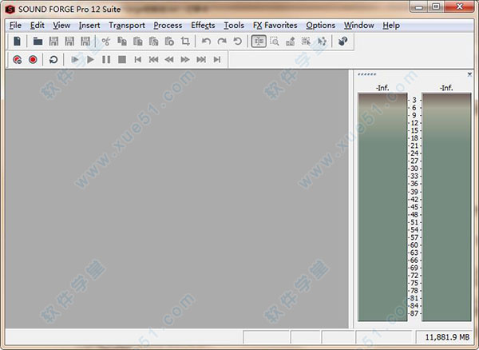Viewport: 479px width, 350px height.
Task: Open the Effects menu
Action: 203,25
